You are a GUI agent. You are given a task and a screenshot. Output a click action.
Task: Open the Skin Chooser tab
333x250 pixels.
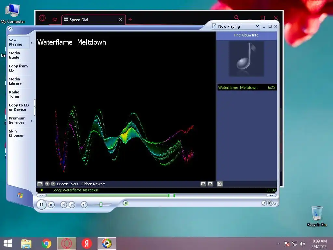pyautogui.click(x=20, y=133)
